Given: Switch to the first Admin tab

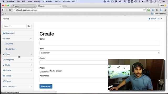Looking at the screenshot, I should coord(24,6).
